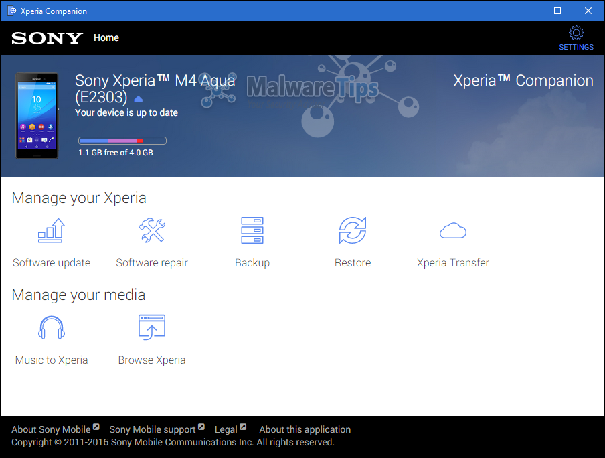Click the eject arrow beside E2303

point(139,99)
